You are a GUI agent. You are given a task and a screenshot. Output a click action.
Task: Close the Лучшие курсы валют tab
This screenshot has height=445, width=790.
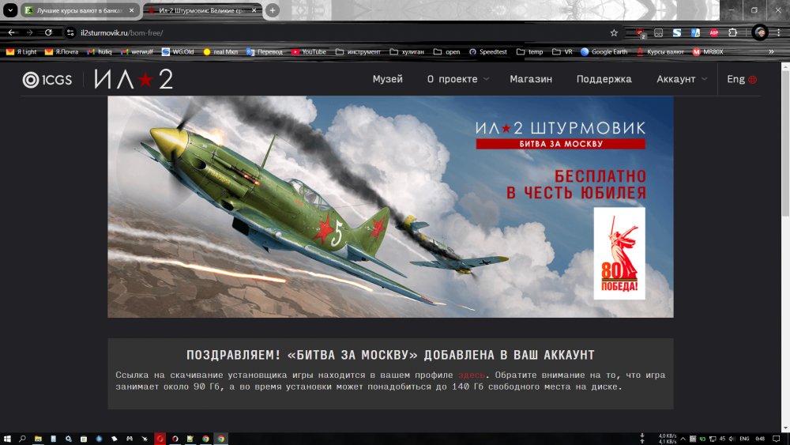click(131, 10)
